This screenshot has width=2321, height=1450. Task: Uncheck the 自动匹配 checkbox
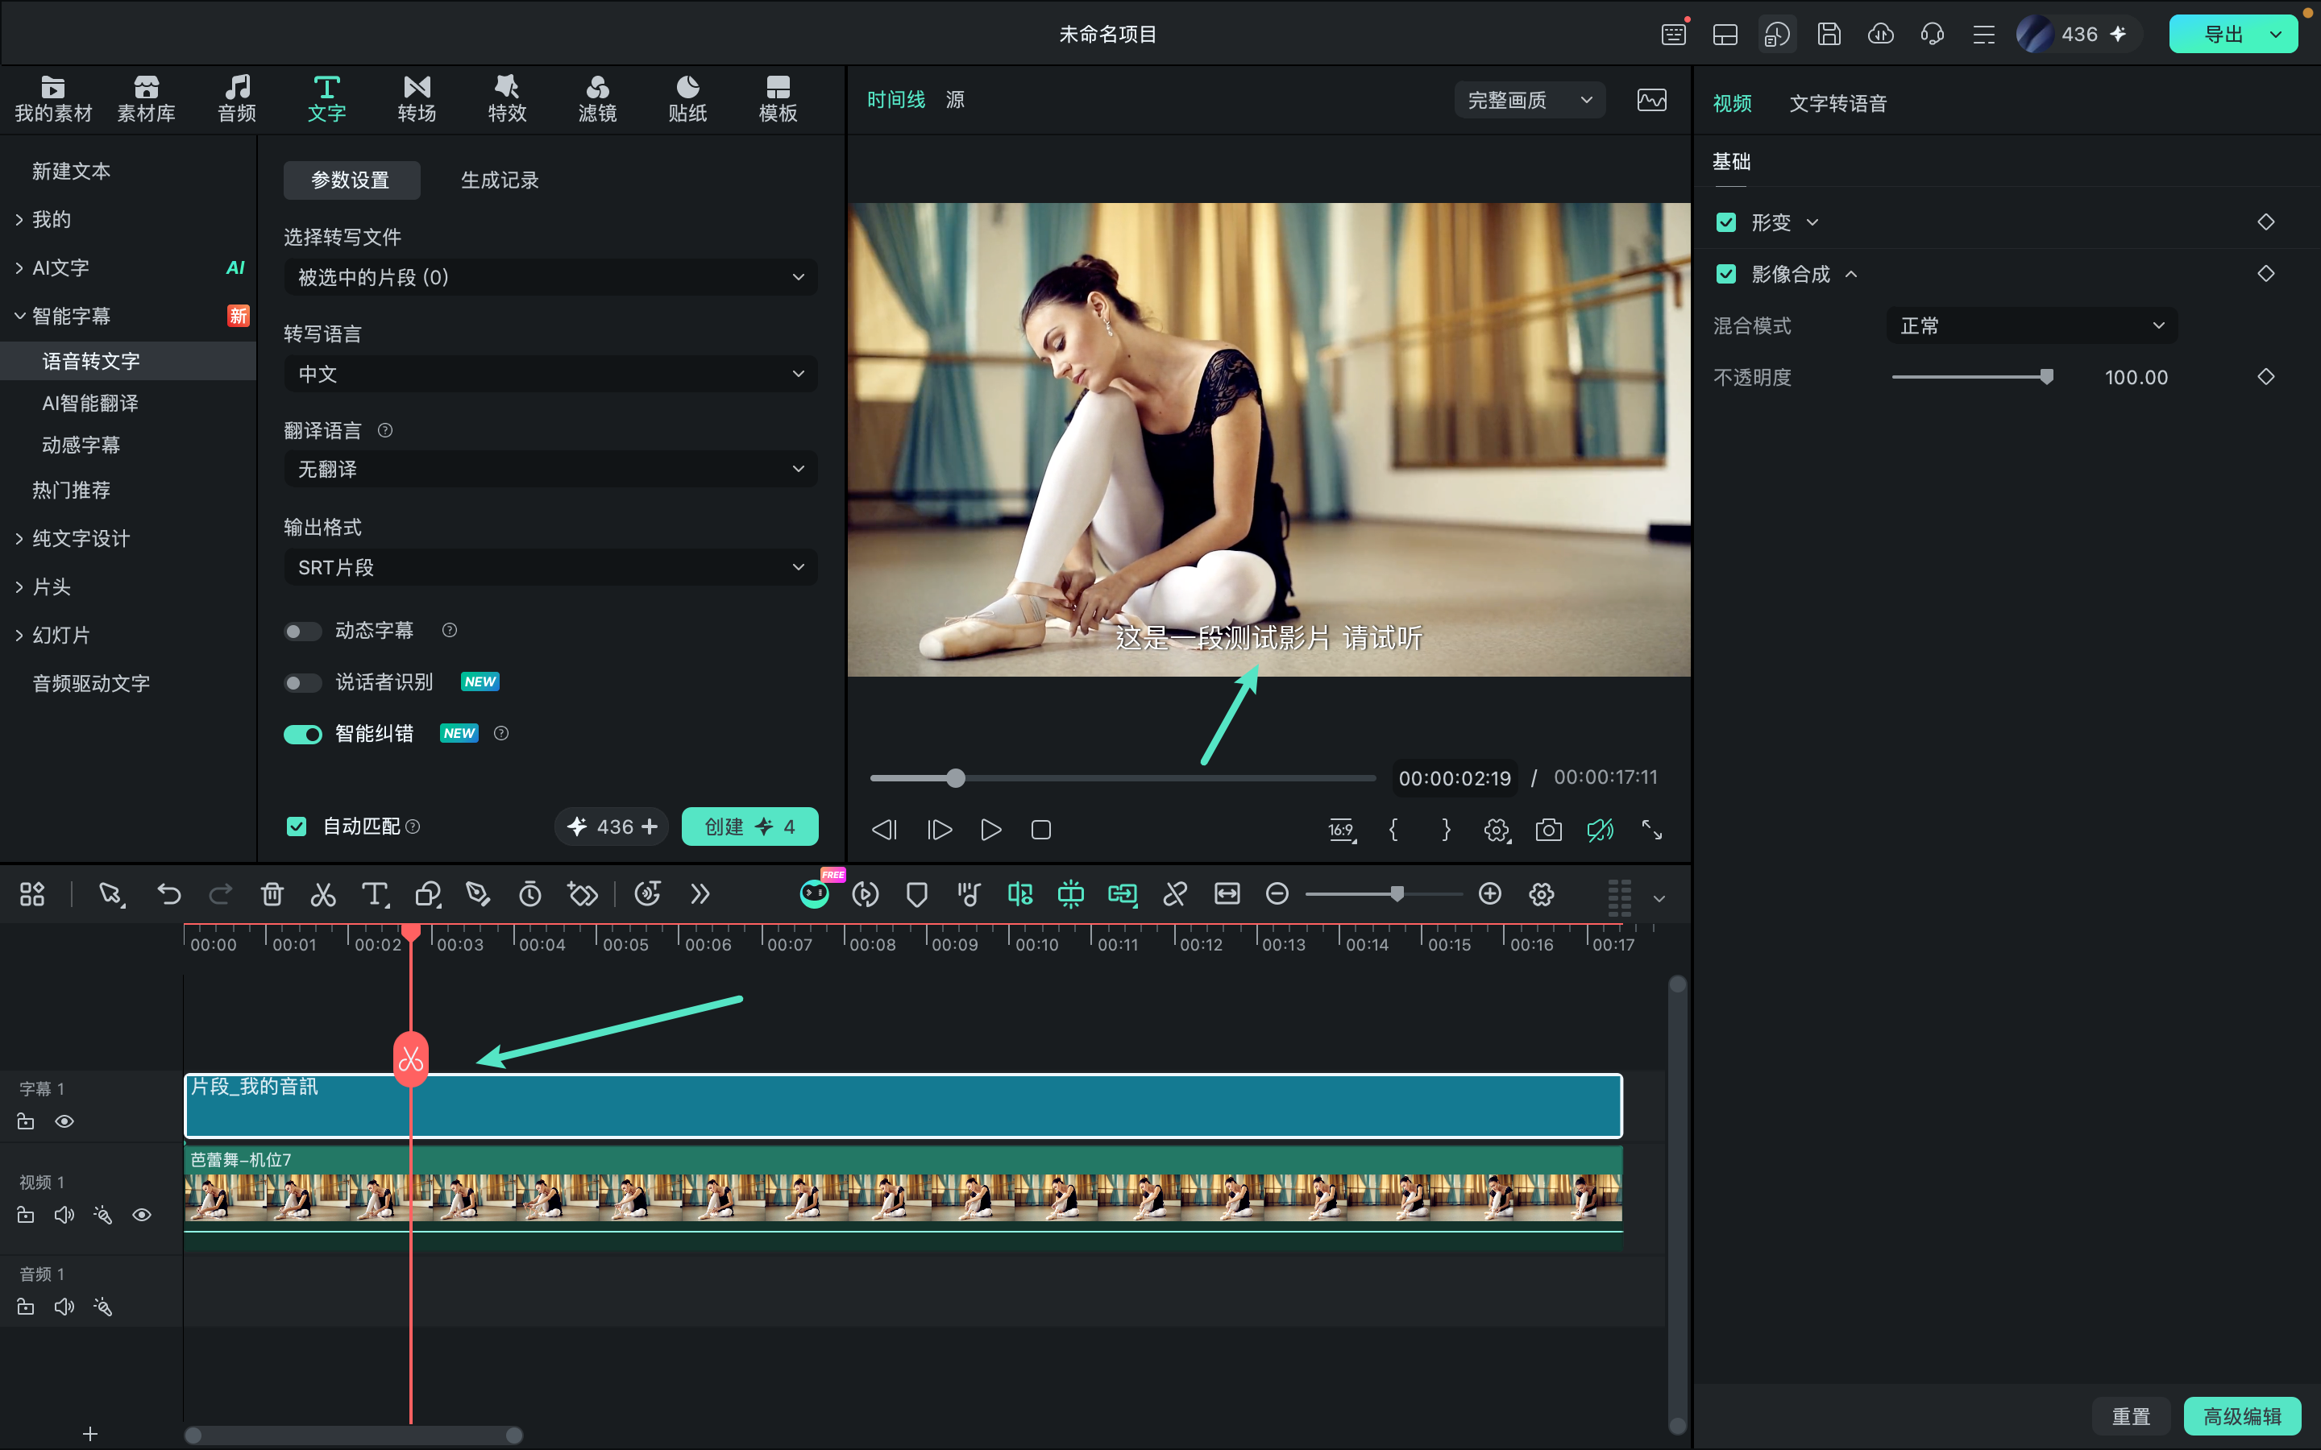pos(297,826)
